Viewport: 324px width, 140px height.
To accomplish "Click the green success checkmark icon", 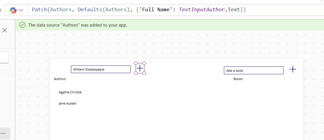I will coord(22,25).
